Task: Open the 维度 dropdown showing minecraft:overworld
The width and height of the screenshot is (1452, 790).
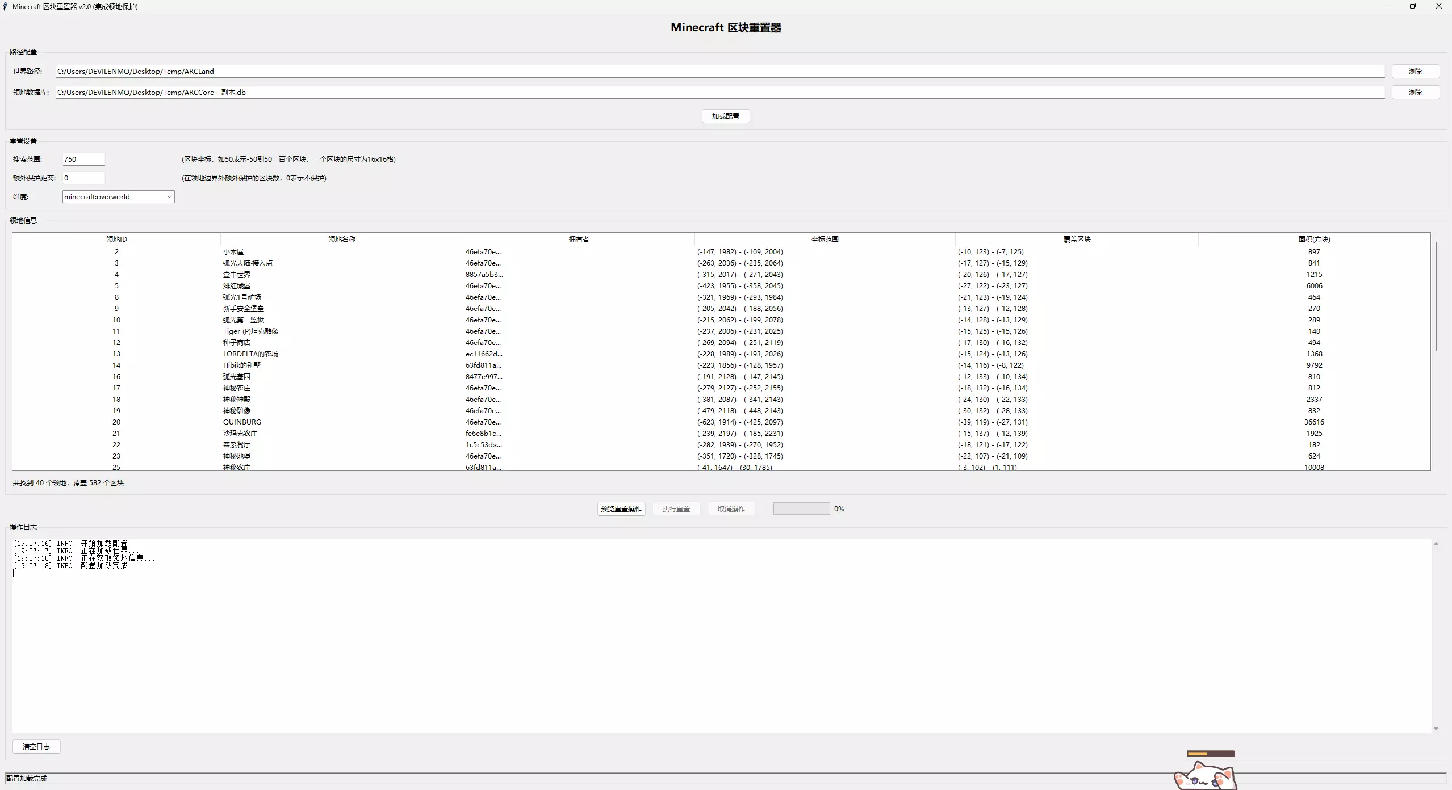Action: coord(118,196)
